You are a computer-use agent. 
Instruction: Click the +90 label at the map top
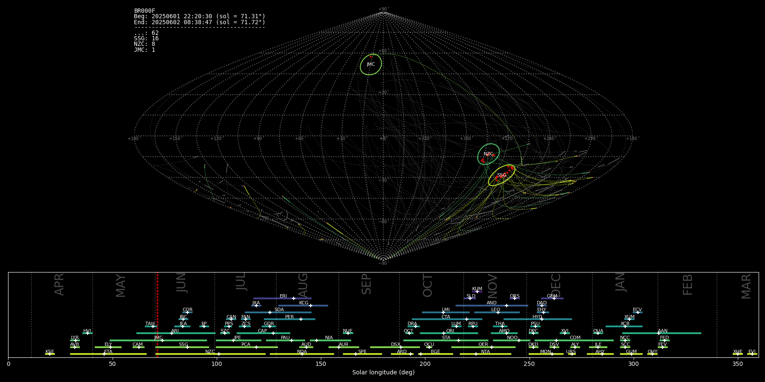pyautogui.click(x=383, y=9)
